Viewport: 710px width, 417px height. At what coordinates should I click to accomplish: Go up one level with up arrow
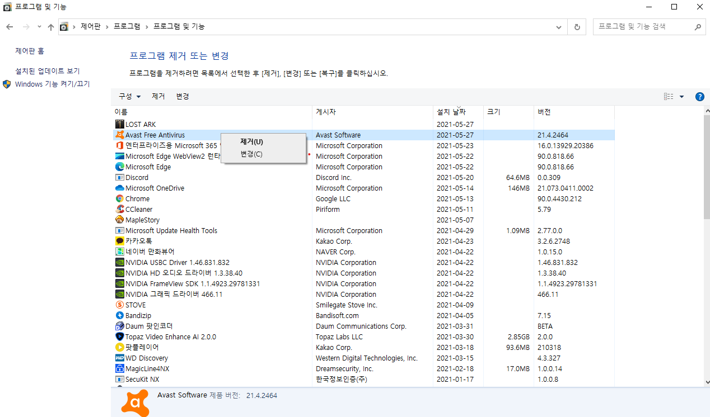click(x=51, y=27)
